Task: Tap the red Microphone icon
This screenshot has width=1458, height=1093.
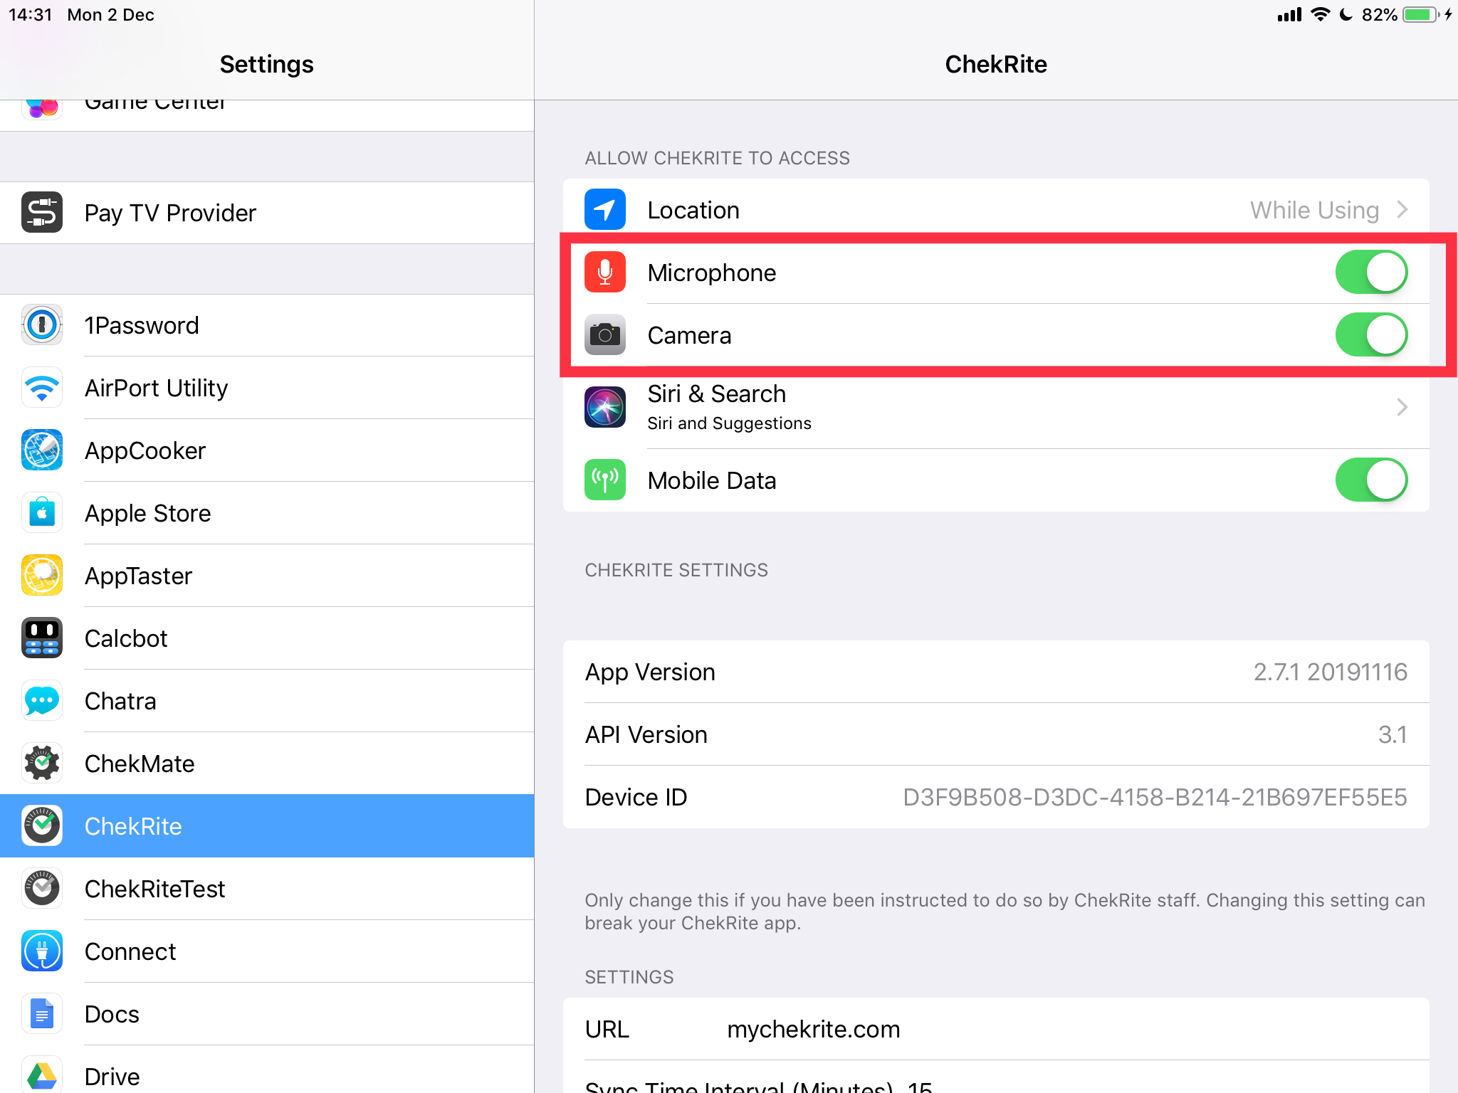Action: pyautogui.click(x=605, y=272)
